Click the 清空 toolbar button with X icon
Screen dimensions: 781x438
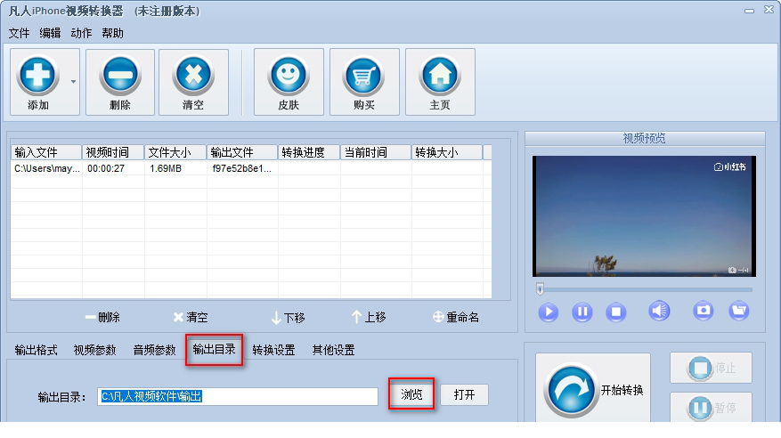(193, 82)
